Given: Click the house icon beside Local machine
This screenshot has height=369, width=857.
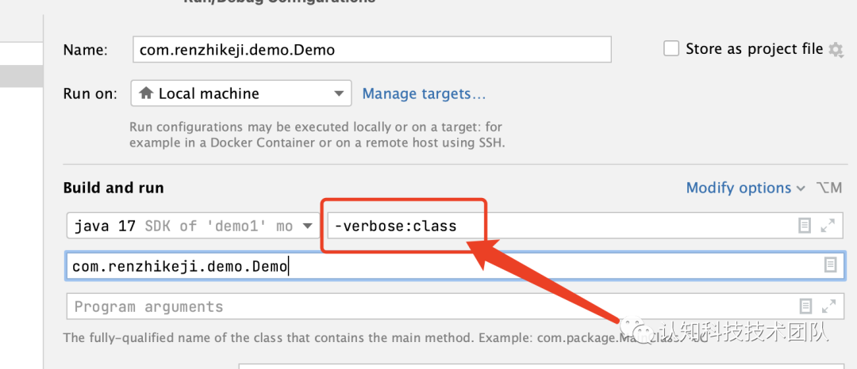Looking at the screenshot, I should tap(146, 93).
